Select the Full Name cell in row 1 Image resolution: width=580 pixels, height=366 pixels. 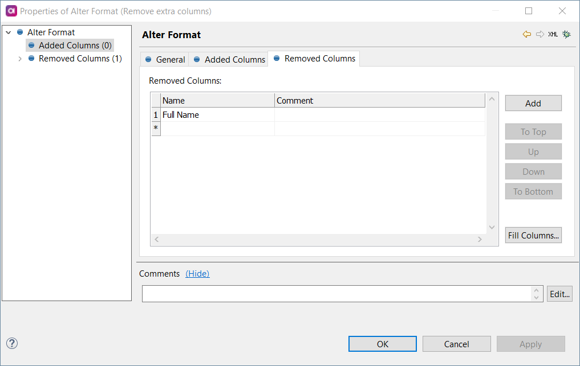coord(180,114)
